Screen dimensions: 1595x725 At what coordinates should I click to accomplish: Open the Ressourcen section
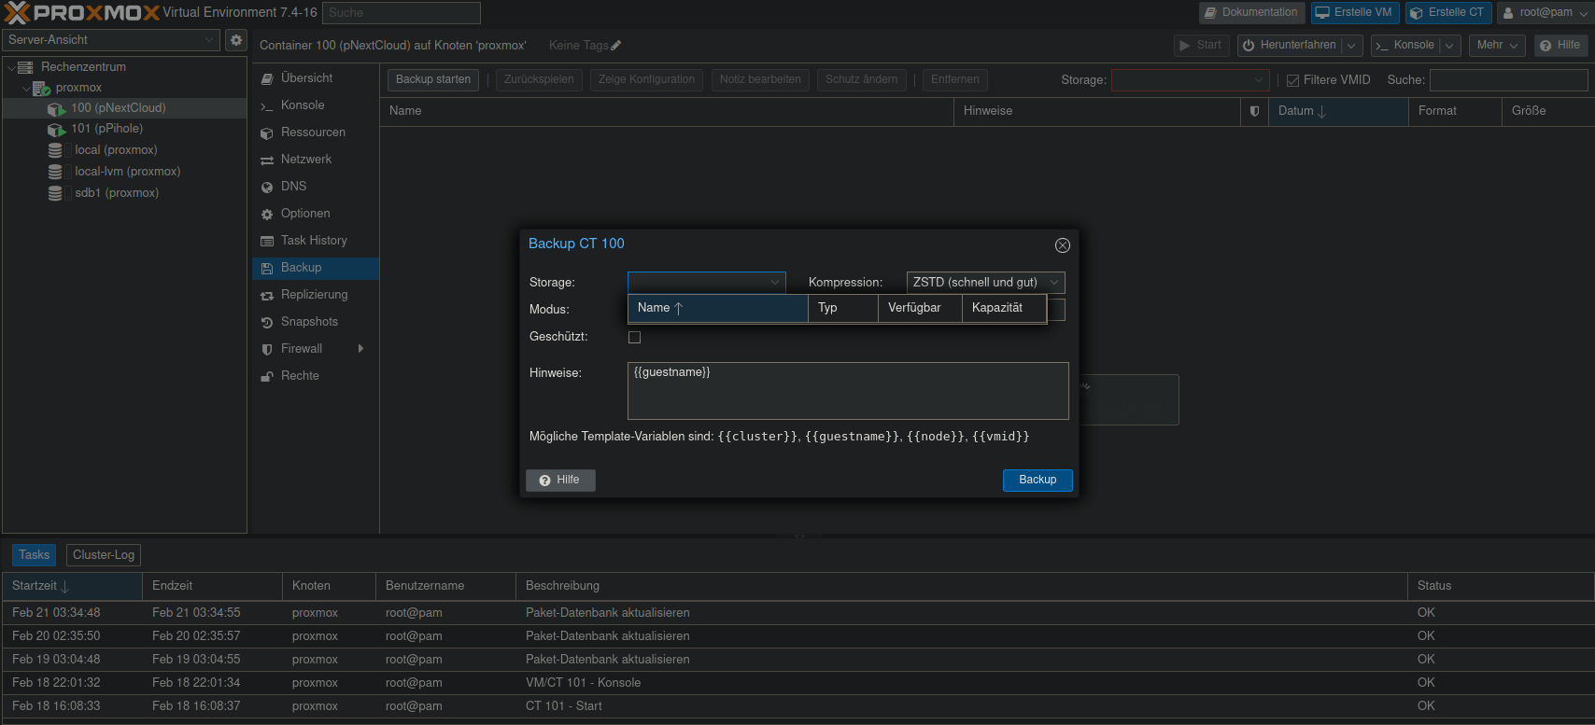coord(316,132)
